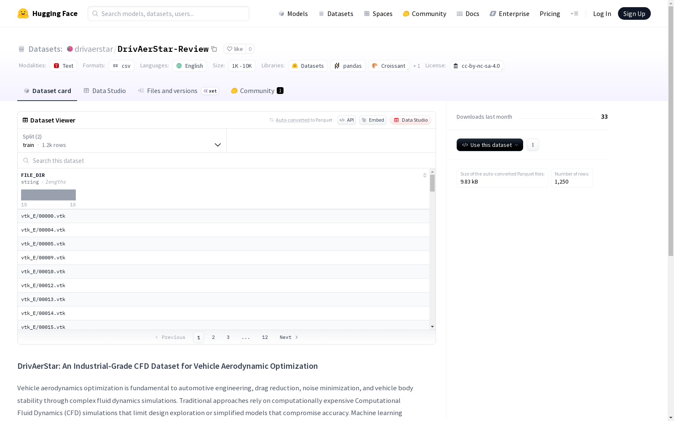Viewport: 674px width, 421px height.
Task: Click the drivaerstar avatar icon
Action: coord(70,49)
